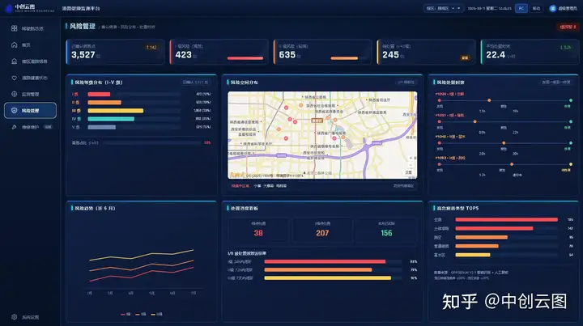Click the yellow end dot on #1063 timeline
Image resolution: width=583 pixels, height=326 pixels.
(x=570, y=164)
